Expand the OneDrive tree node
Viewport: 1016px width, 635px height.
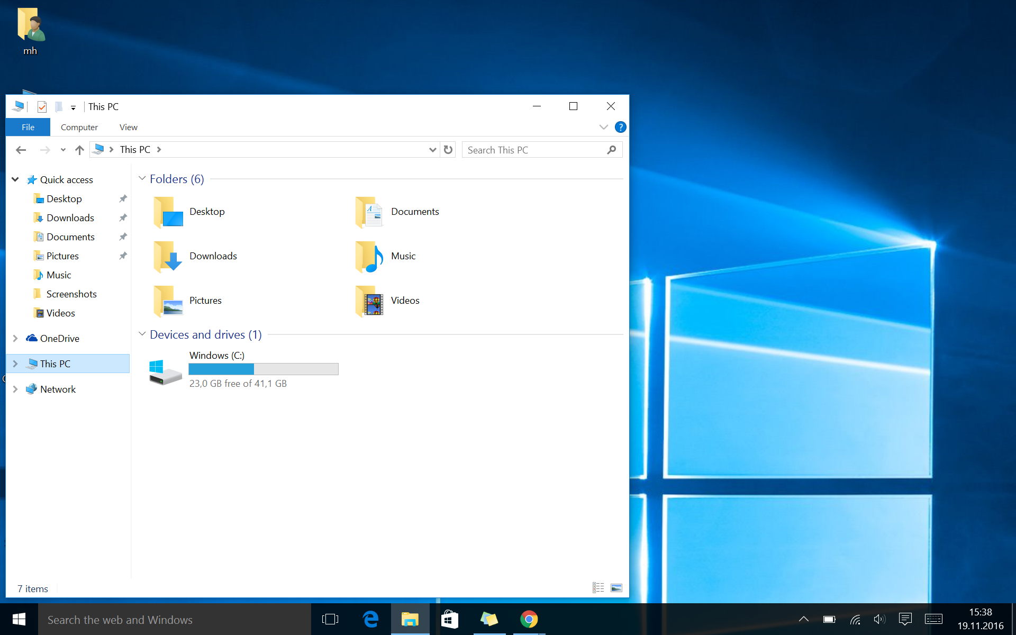(15, 338)
